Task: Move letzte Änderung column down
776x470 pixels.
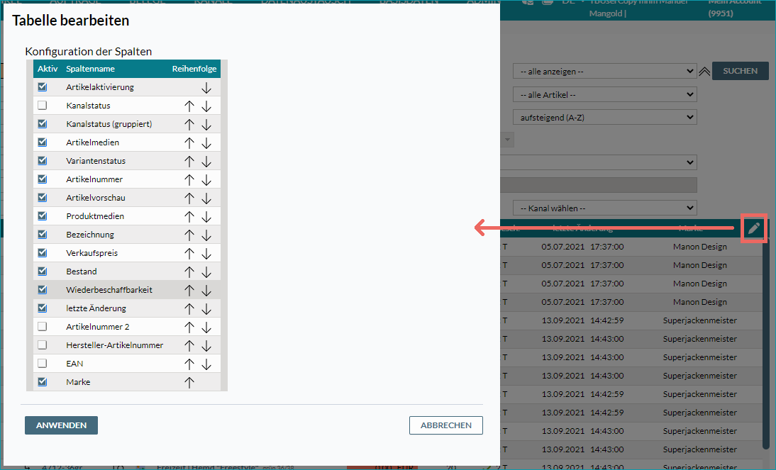Action: click(x=206, y=309)
